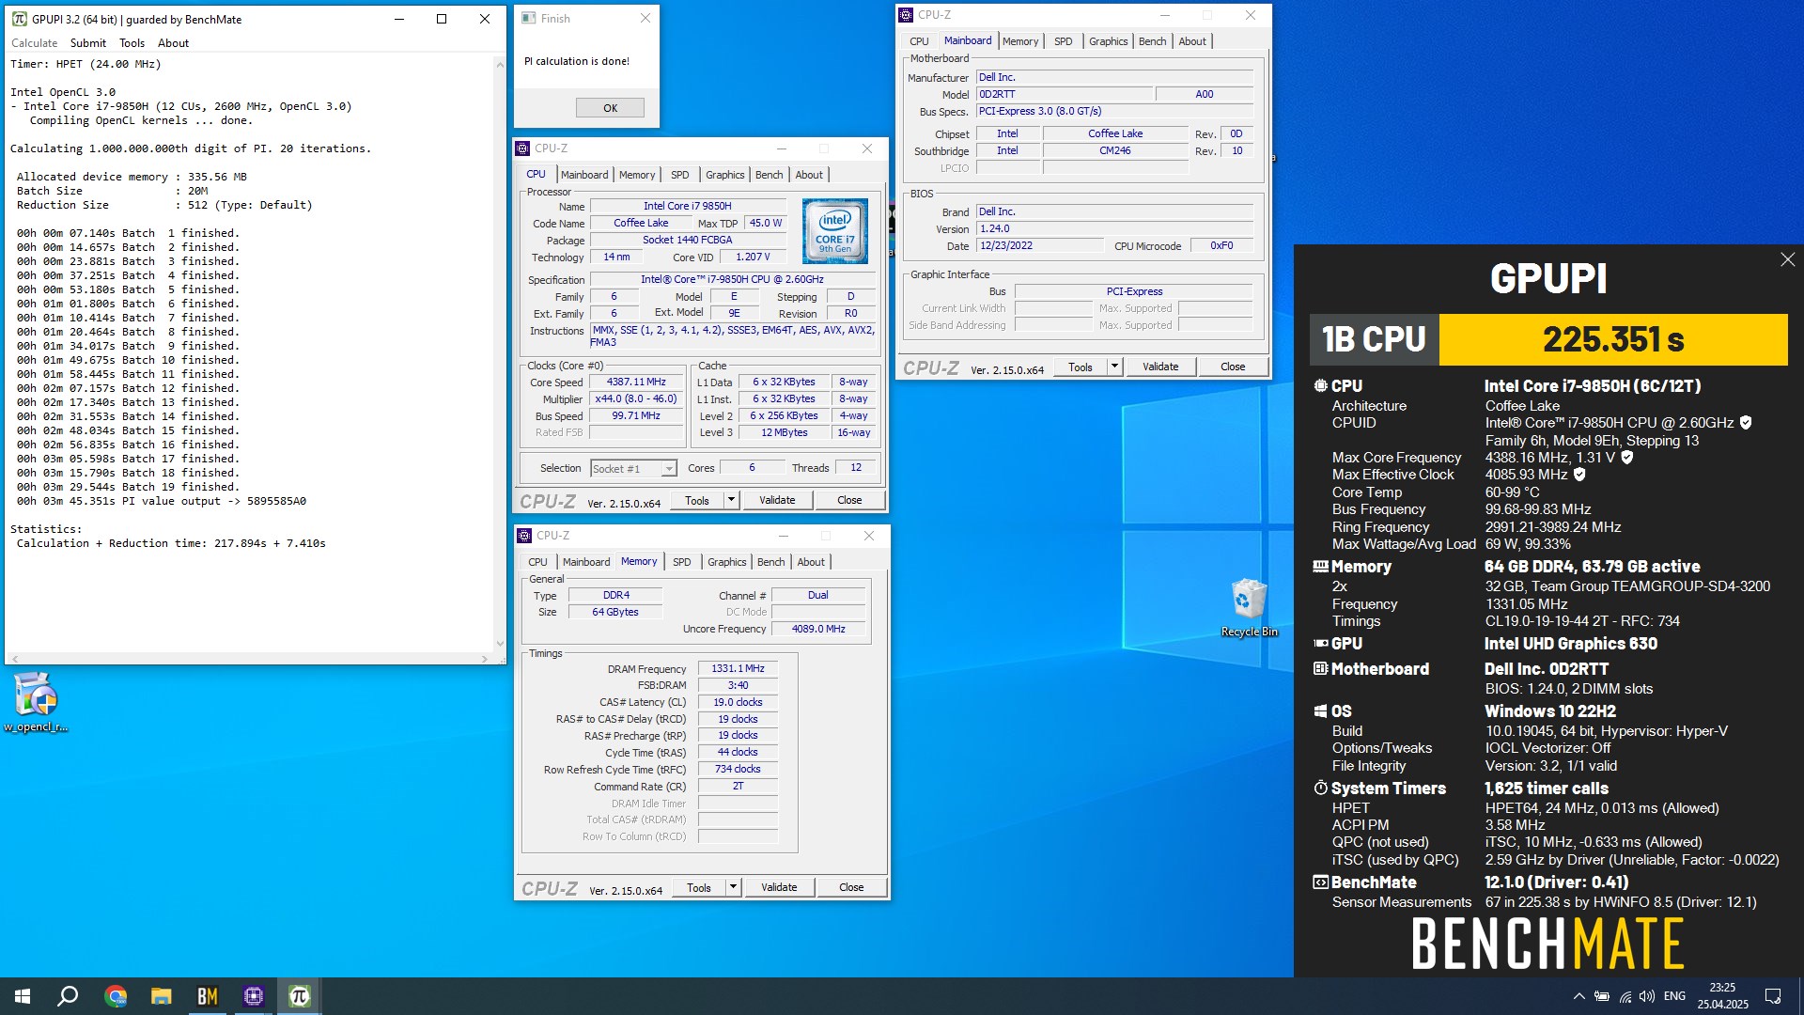Open network status tray icon
Image resolution: width=1804 pixels, height=1015 pixels.
tap(1625, 996)
